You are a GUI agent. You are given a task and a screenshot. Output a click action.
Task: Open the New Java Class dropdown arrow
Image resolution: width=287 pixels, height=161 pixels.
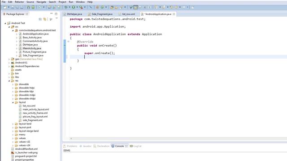106,7
